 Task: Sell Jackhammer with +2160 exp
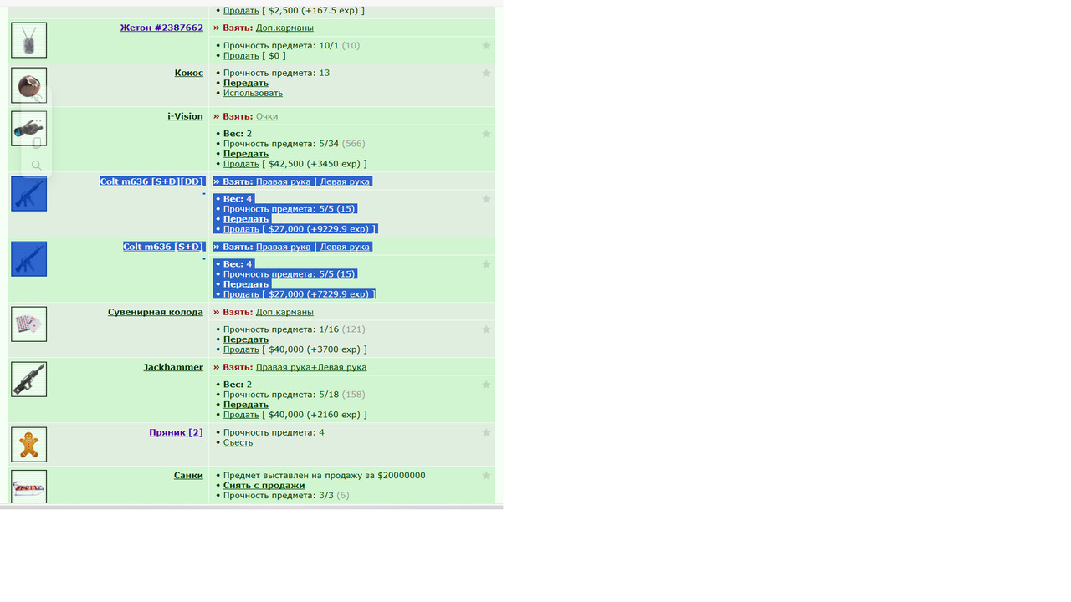pyautogui.click(x=241, y=415)
